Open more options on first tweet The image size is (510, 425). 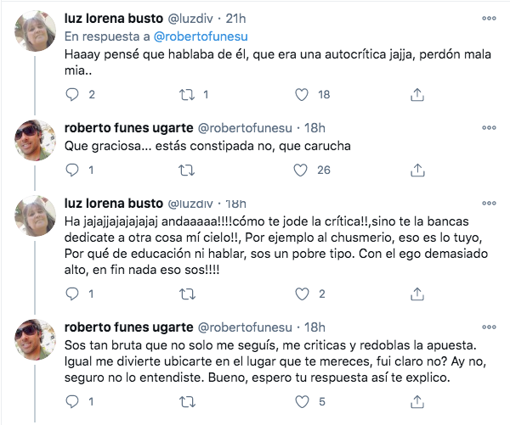click(x=489, y=19)
